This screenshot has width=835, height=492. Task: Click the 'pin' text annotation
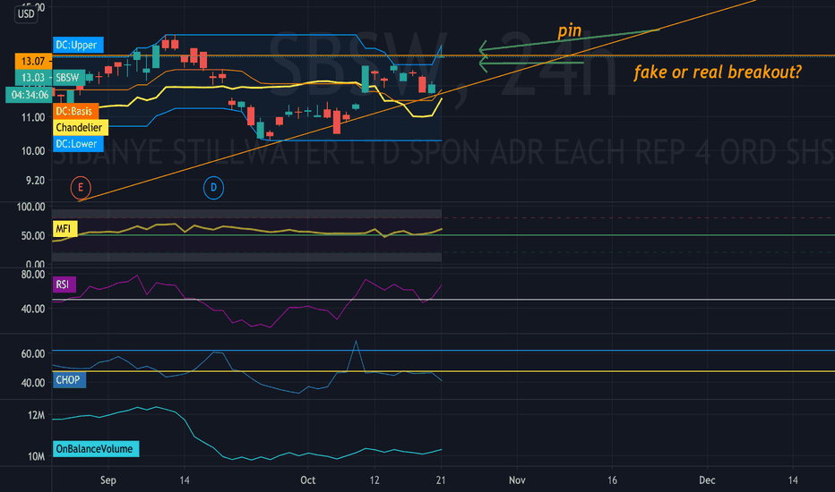(x=569, y=30)
